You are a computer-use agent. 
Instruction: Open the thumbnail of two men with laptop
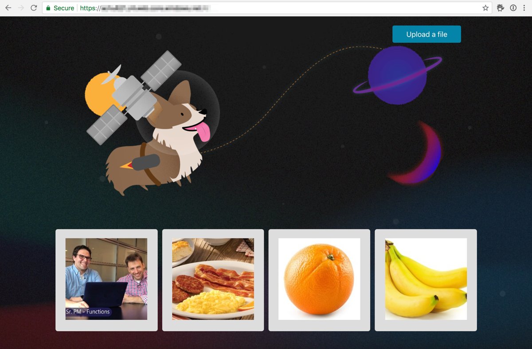click(106, 279)
